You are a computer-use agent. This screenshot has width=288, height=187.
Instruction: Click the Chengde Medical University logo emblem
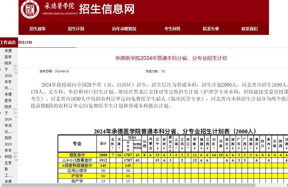30,9
